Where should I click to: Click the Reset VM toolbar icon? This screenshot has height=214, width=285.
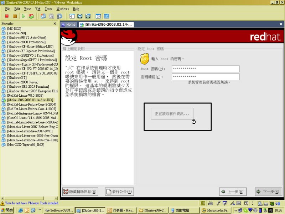pos(31,16)
